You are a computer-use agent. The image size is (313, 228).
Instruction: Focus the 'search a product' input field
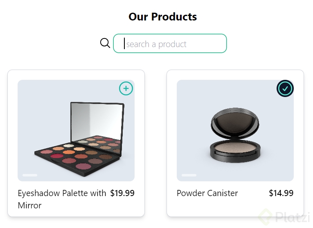pos(170,44)
